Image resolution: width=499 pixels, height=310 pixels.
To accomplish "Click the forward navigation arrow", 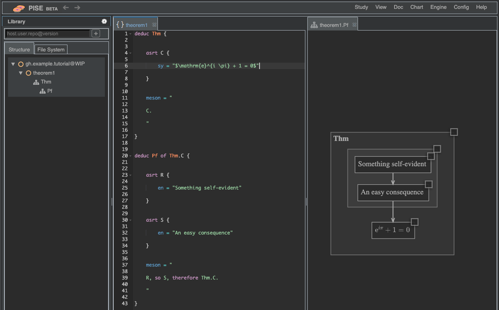I will 77,8.
